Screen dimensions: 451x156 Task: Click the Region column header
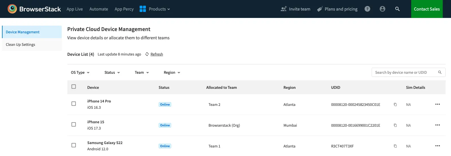(289, 87)
